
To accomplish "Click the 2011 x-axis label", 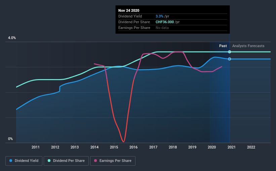I will coord(36,147).
